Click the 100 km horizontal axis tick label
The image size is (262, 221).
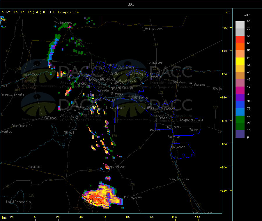click(x=151, y=217)
